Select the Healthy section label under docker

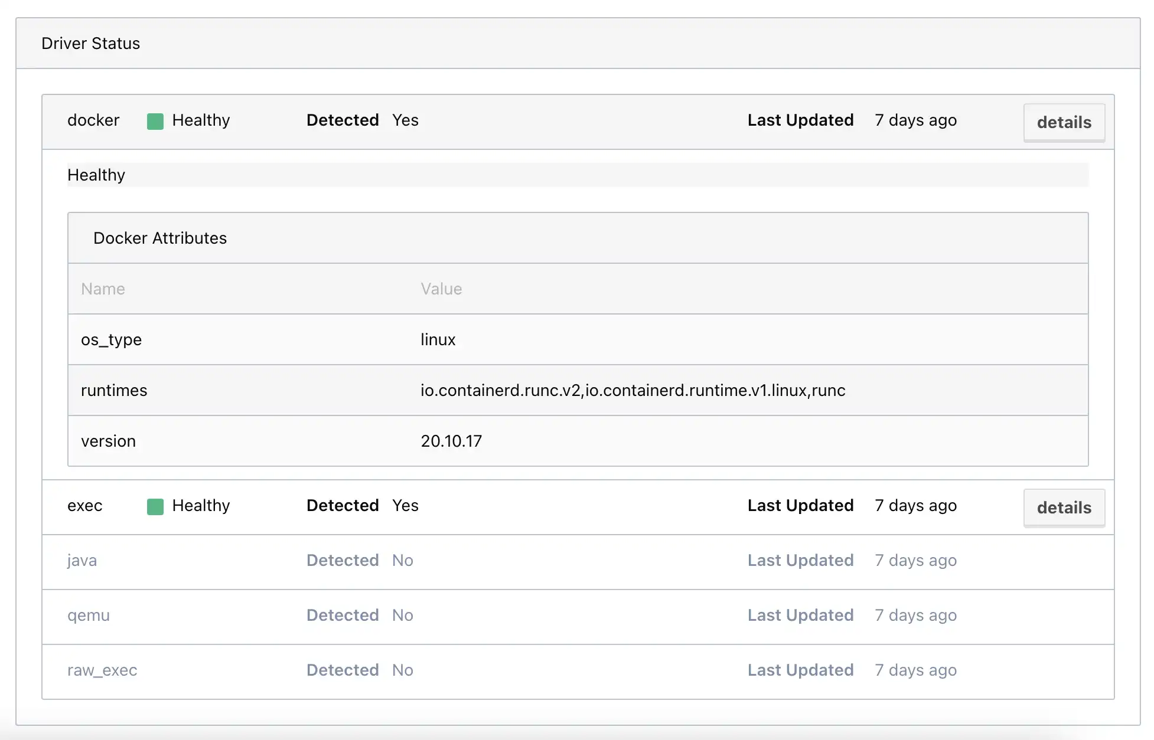96,175
